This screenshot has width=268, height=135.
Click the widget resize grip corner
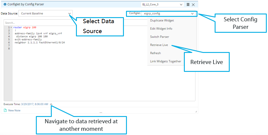(196, 112)
